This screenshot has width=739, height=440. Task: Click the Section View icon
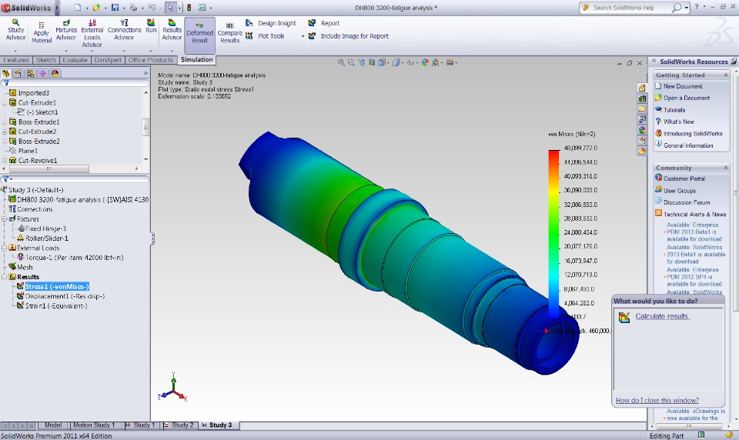point(372,62)
